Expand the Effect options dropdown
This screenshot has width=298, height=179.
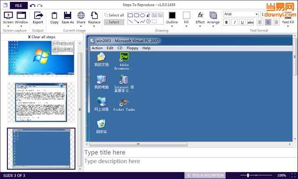coord(200,26)
